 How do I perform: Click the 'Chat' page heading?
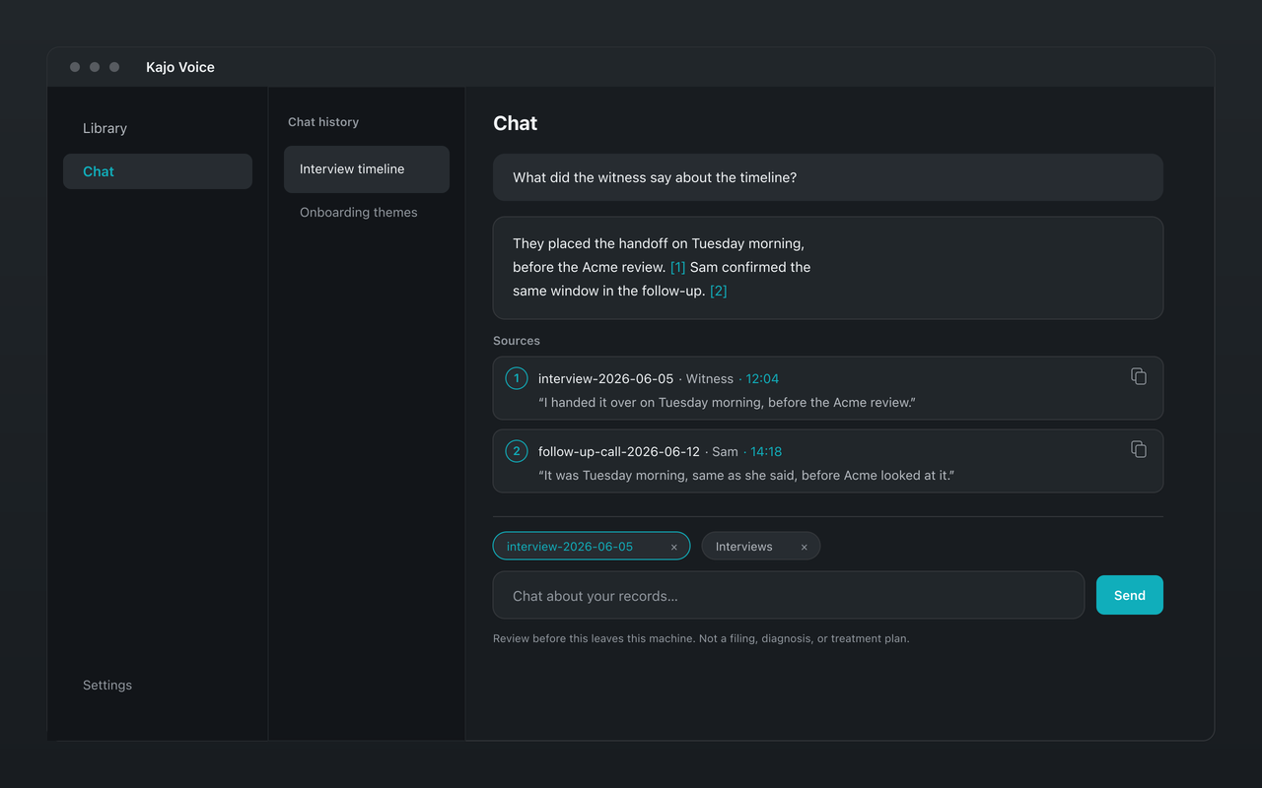point(516,123)
